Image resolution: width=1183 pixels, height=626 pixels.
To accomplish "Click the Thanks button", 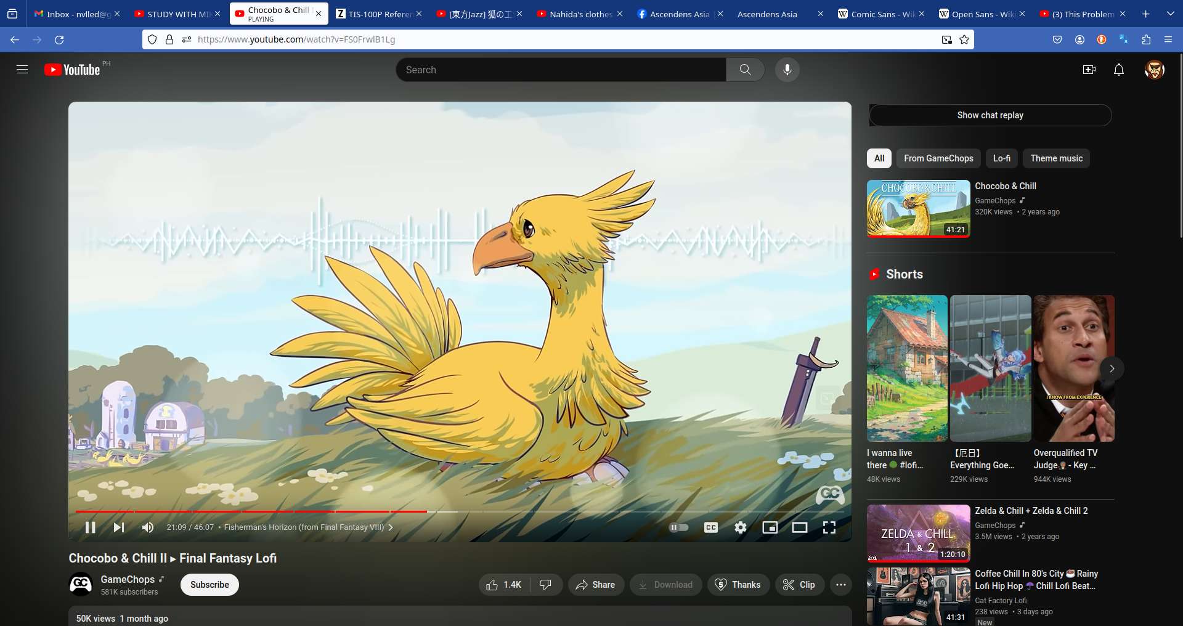I will click(x=738, y=585).
